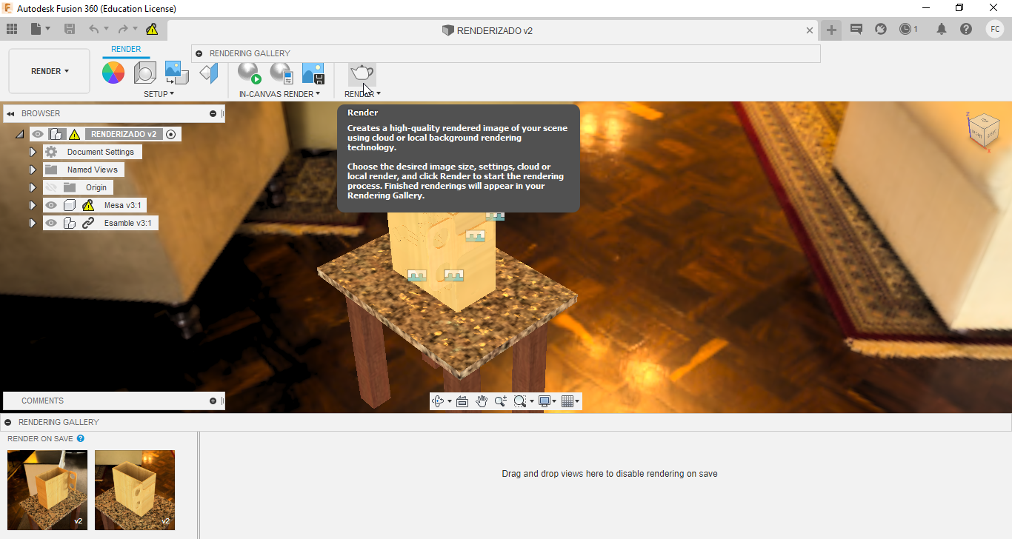
Task: Select Mesa v3:1 label in browser
Action: pyautogui.click(x=122, y=205)
